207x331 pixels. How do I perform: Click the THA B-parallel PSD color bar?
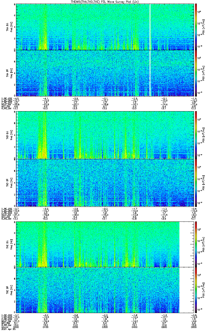[196, 73]
